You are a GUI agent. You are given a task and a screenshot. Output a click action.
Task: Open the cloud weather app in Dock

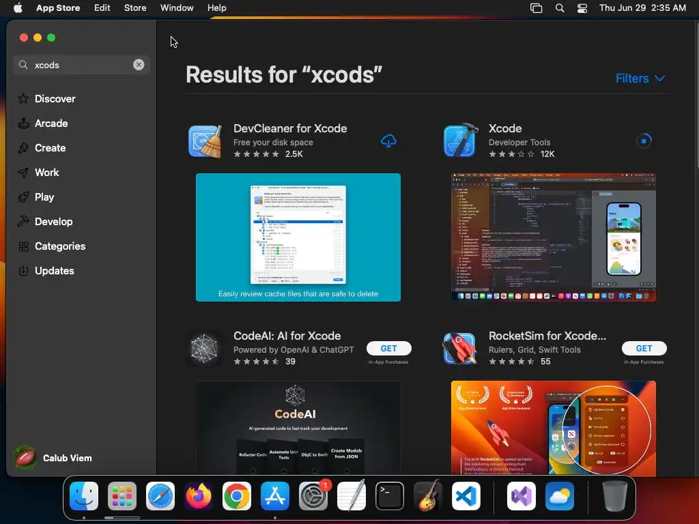pos(560,496)
